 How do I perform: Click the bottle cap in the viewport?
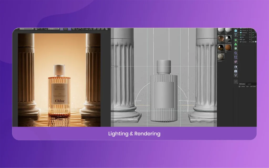point(164,66)
